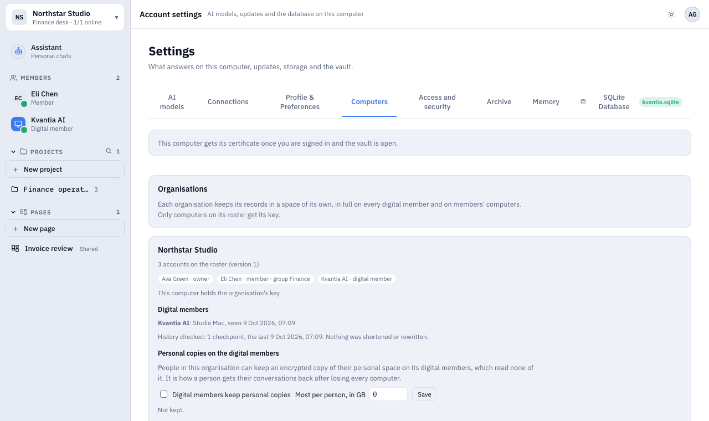Switch to the Memory tab
The image size is (709, 421).
click(x=546, y=102)
